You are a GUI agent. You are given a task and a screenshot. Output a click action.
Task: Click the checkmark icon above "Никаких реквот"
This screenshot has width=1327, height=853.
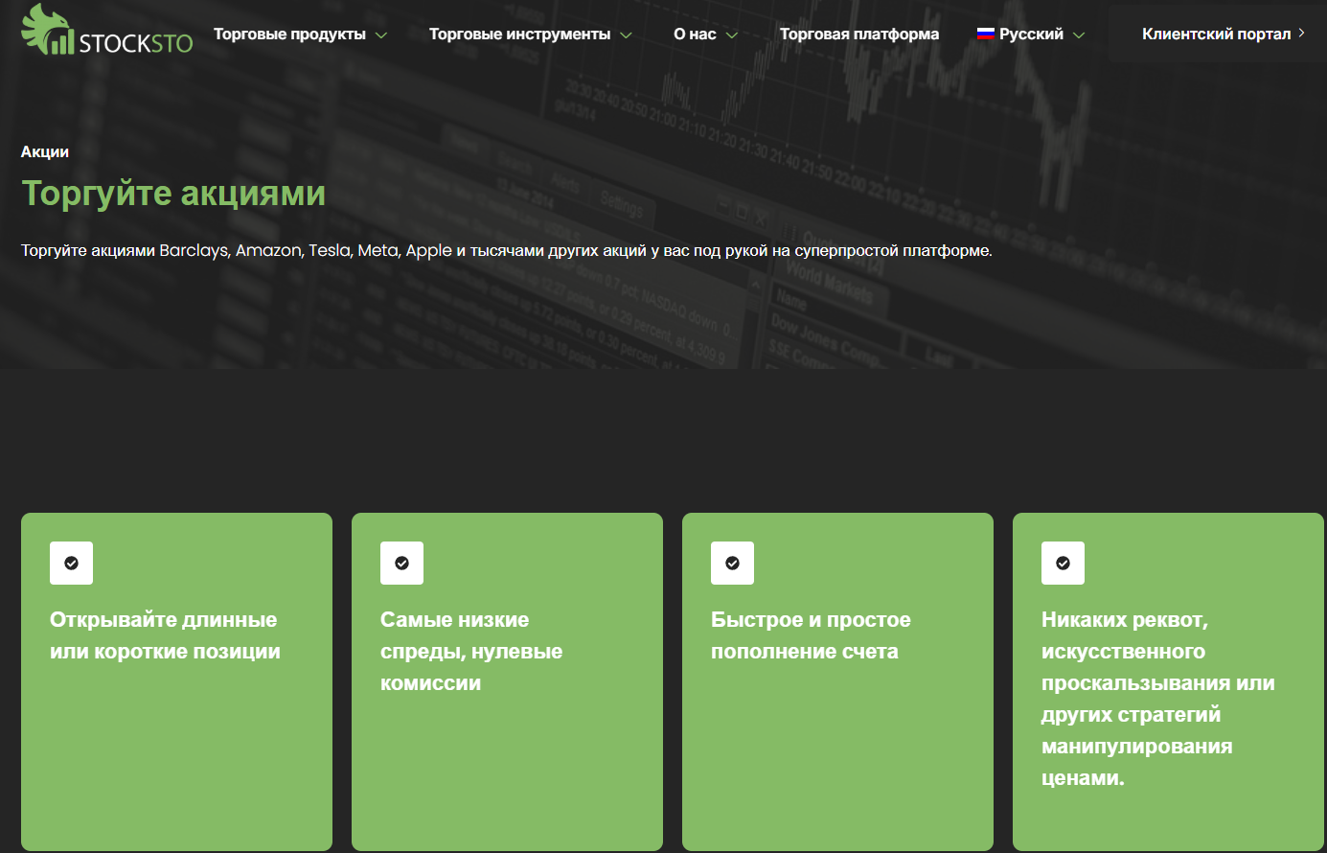(x=1063, y=563)
